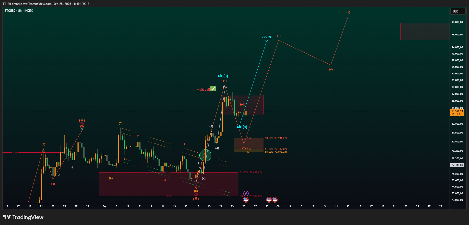This screenshot has width=469, height=225.
Task: Click the 98.000,00 price axis label
Action: pos(457,22)
